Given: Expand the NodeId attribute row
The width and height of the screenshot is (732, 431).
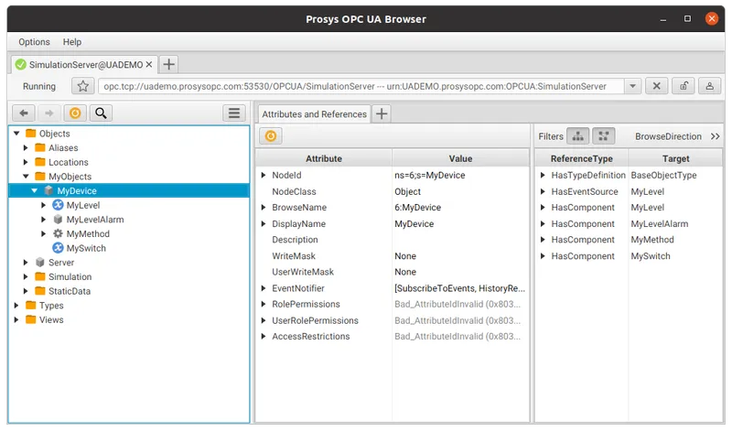Looking at the screenshot, I should 264,175.
